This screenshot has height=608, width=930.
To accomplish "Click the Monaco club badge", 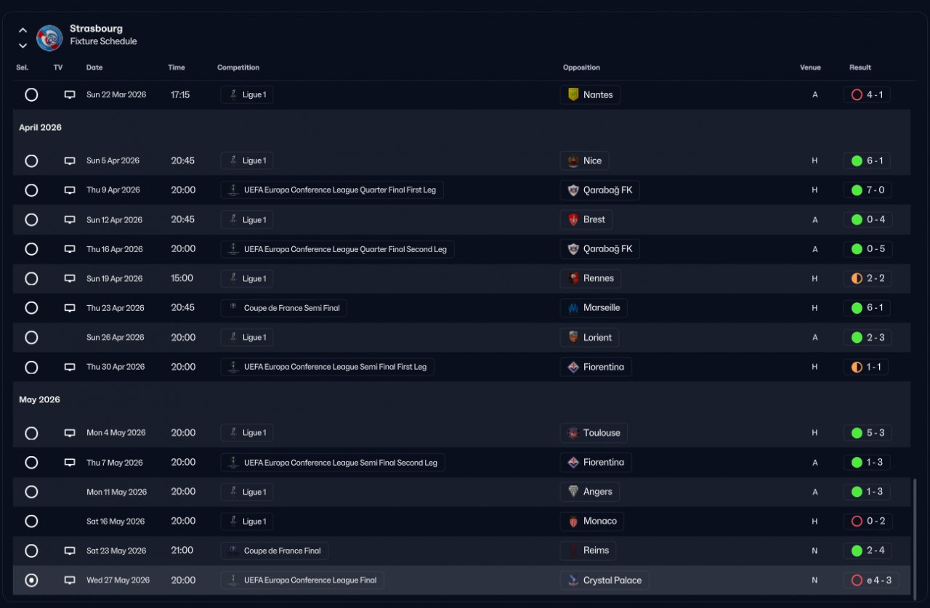I will [x=573, y=521].
